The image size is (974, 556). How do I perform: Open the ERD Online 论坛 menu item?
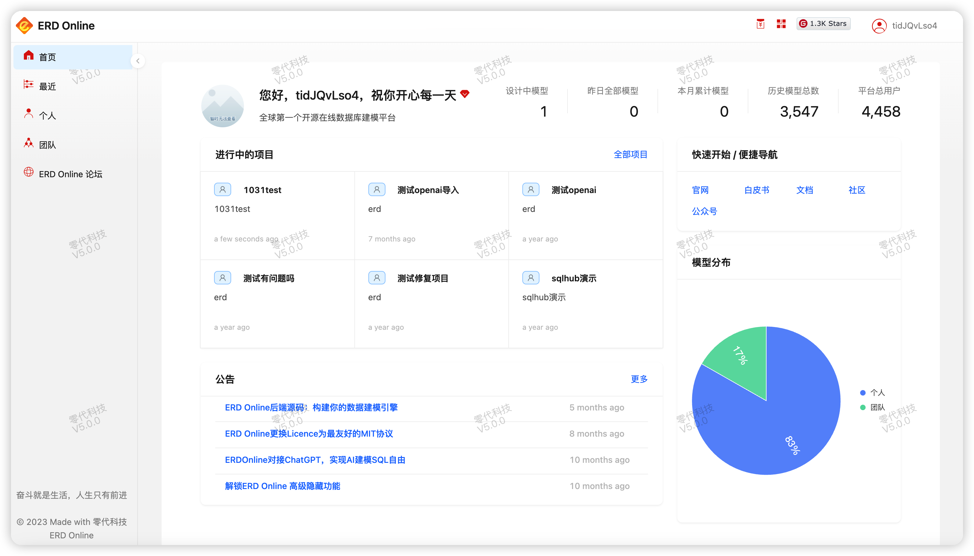(73, 174)
